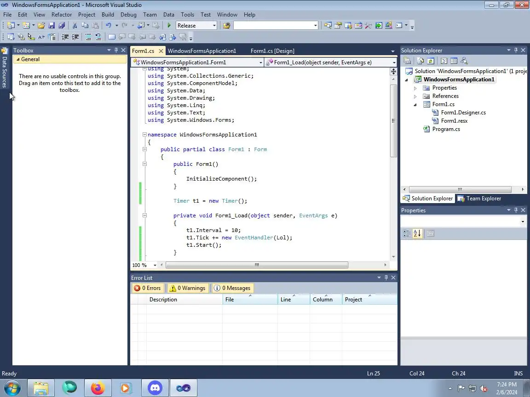Switch to the WindowsFormsApplication1 document tab
530x397 pixels.
pos(202,51)
